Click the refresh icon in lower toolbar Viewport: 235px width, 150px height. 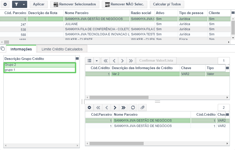(133, 108)
